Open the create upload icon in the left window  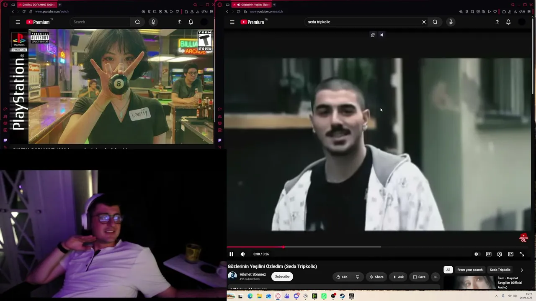[x=180, y=22]
